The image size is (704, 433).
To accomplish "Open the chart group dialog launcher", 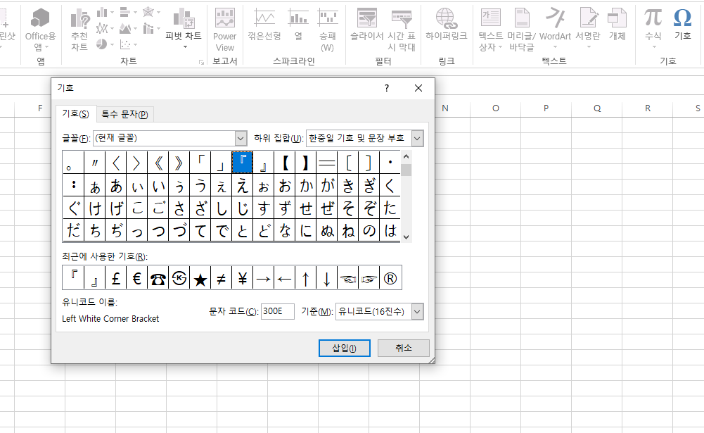I will (202, 63).
